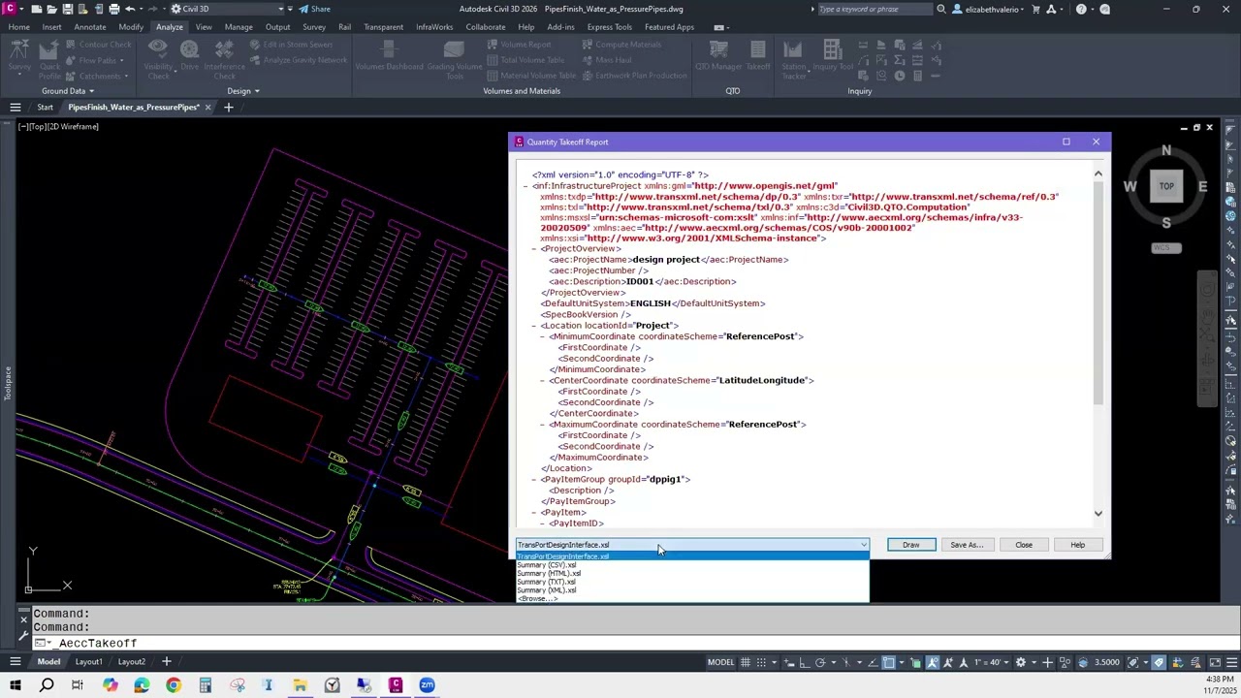Select Summary (CSV).xsl from dropdown list
Image resolution: width=1241 pixels, height=698 pixels.
[692, 565]
